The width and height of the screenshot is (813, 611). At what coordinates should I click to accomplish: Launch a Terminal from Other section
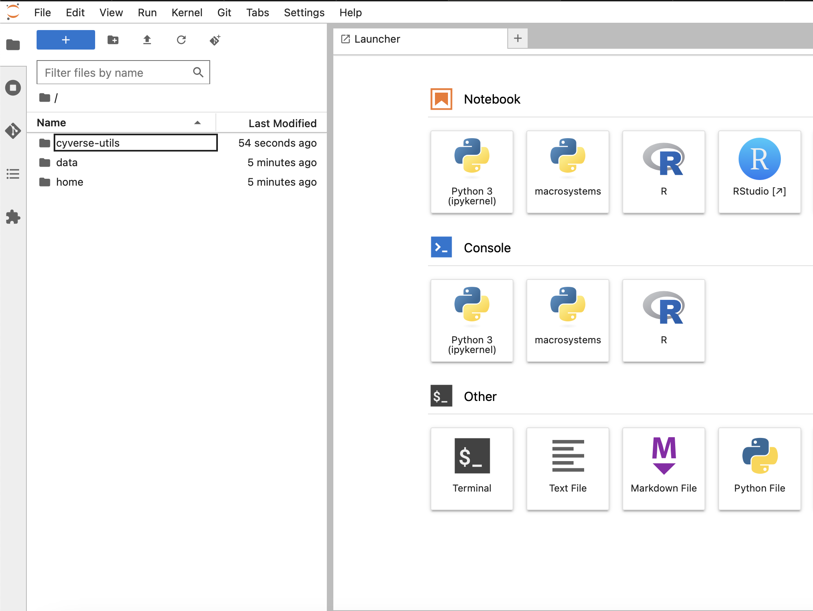[x=472, y=468]
